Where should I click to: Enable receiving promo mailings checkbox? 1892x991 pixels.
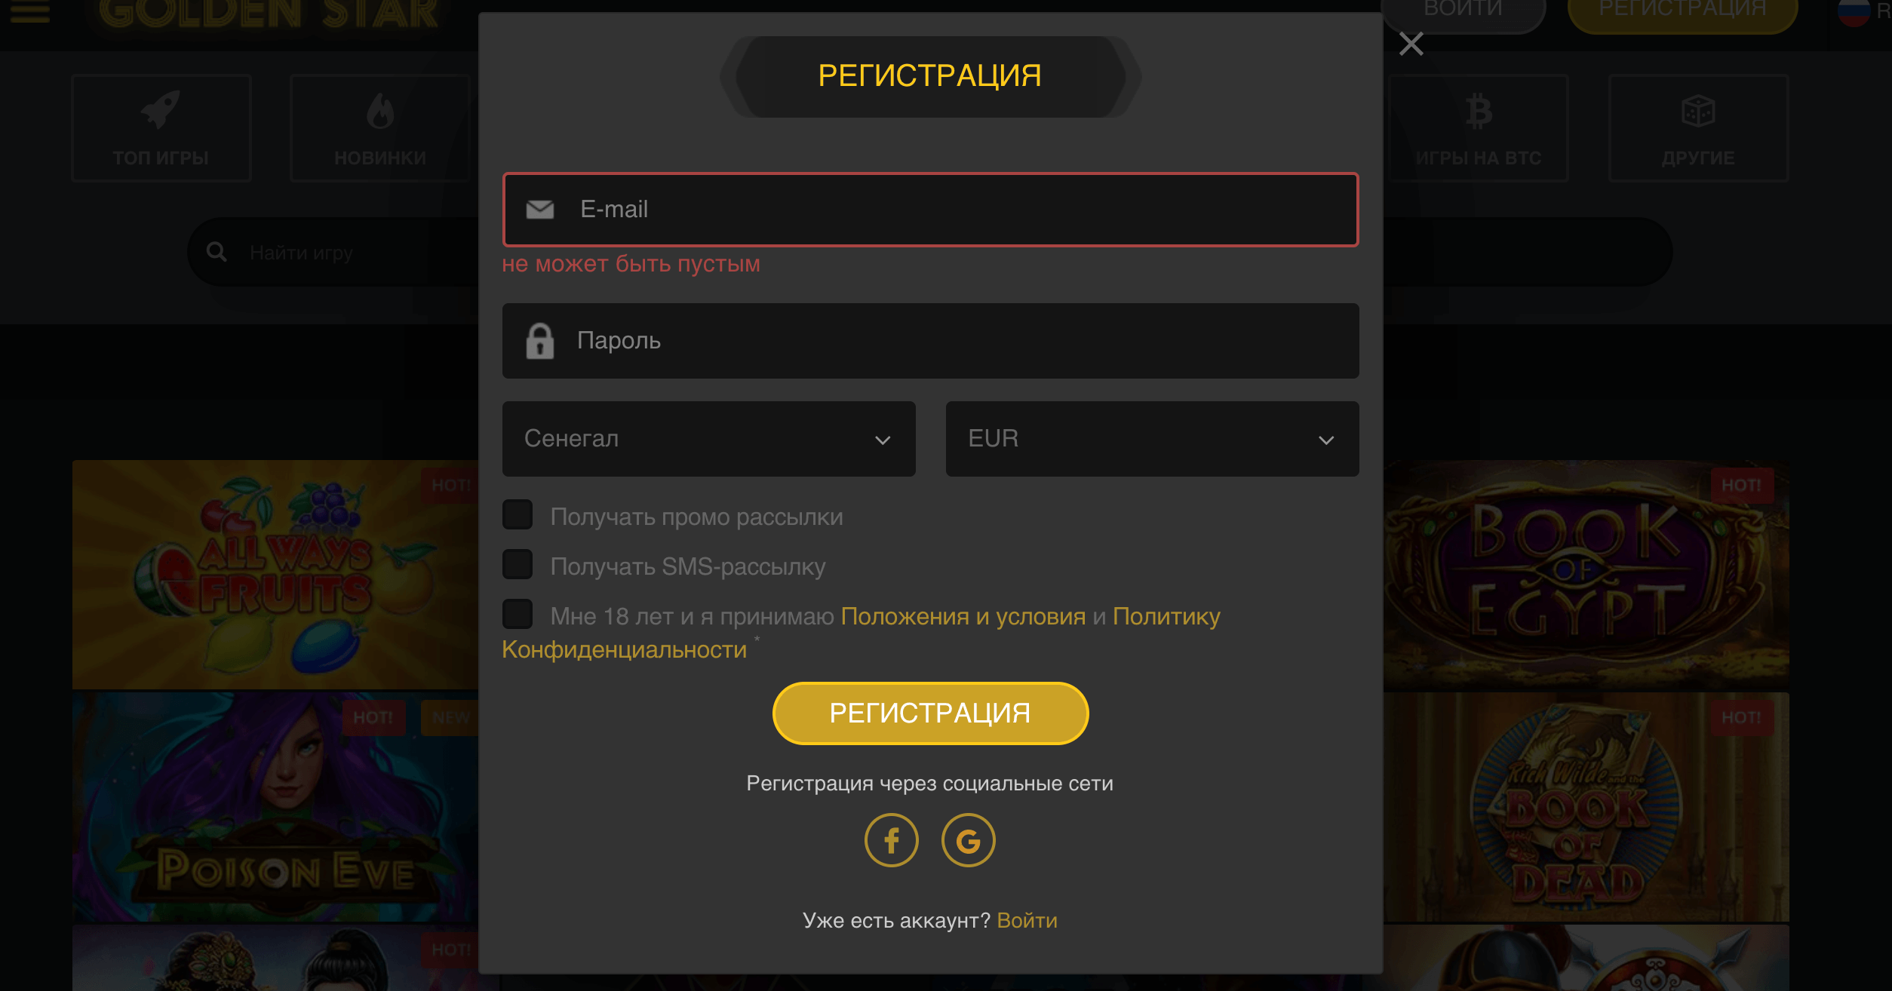pos(518,515)
